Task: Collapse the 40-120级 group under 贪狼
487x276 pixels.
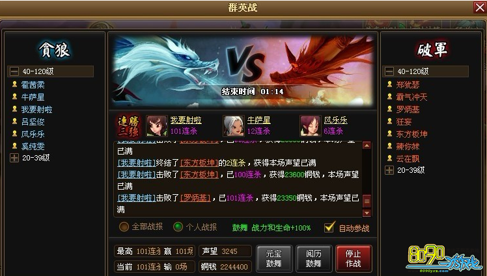Action: (14, 71)
